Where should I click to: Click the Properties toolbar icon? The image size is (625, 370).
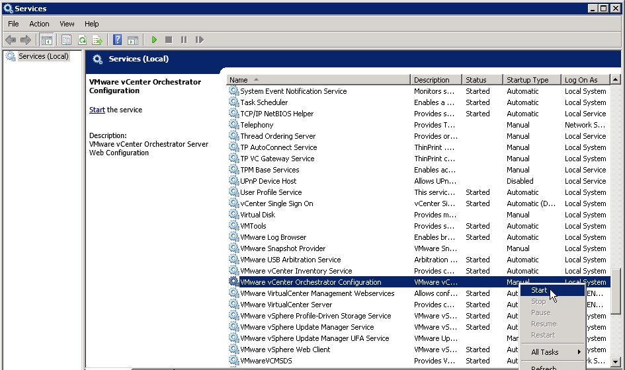[x=66, y=40]
